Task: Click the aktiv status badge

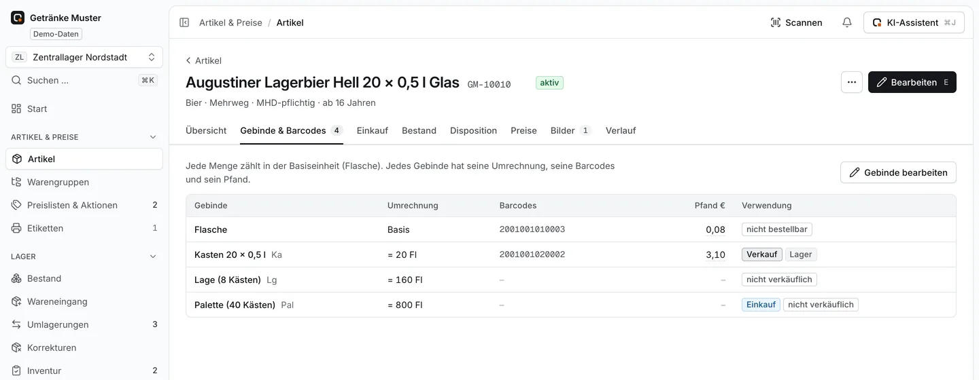Action: 549,83
